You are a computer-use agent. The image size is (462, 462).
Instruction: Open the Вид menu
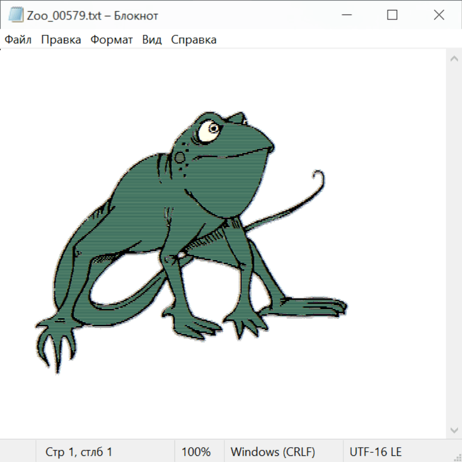coord(151,40)
